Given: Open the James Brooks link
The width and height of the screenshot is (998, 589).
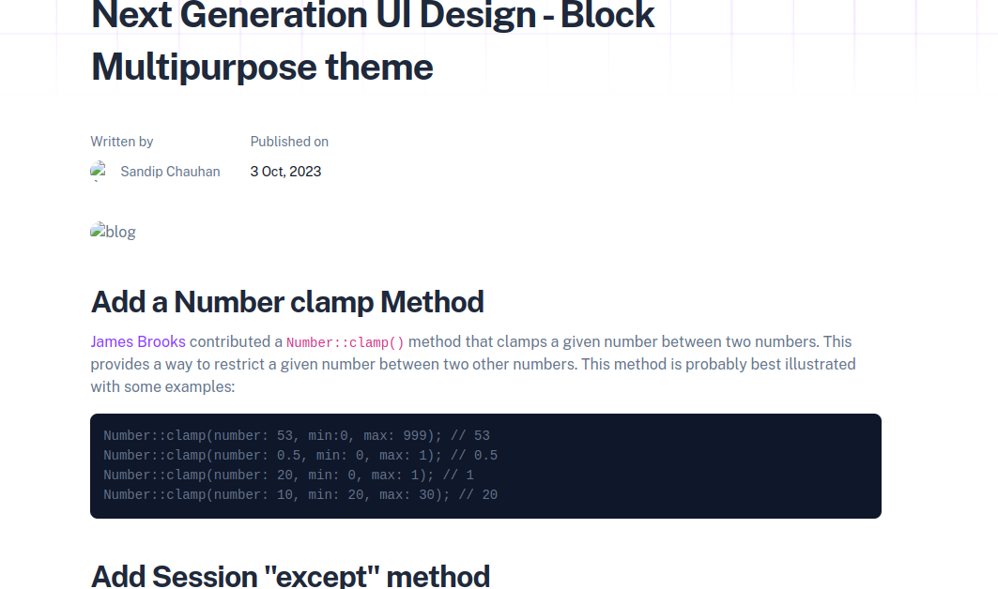Looking at the screenshot, I should [x=138, y=341].
